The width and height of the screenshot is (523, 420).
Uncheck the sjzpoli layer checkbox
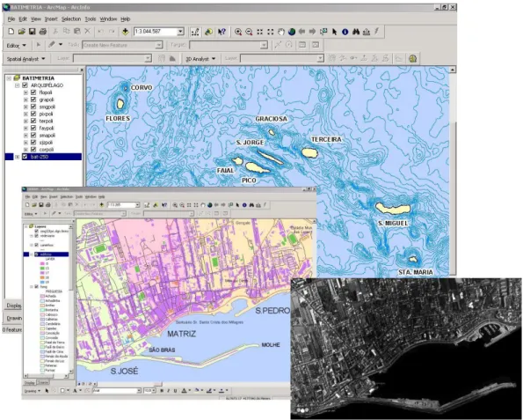point(33,143)
